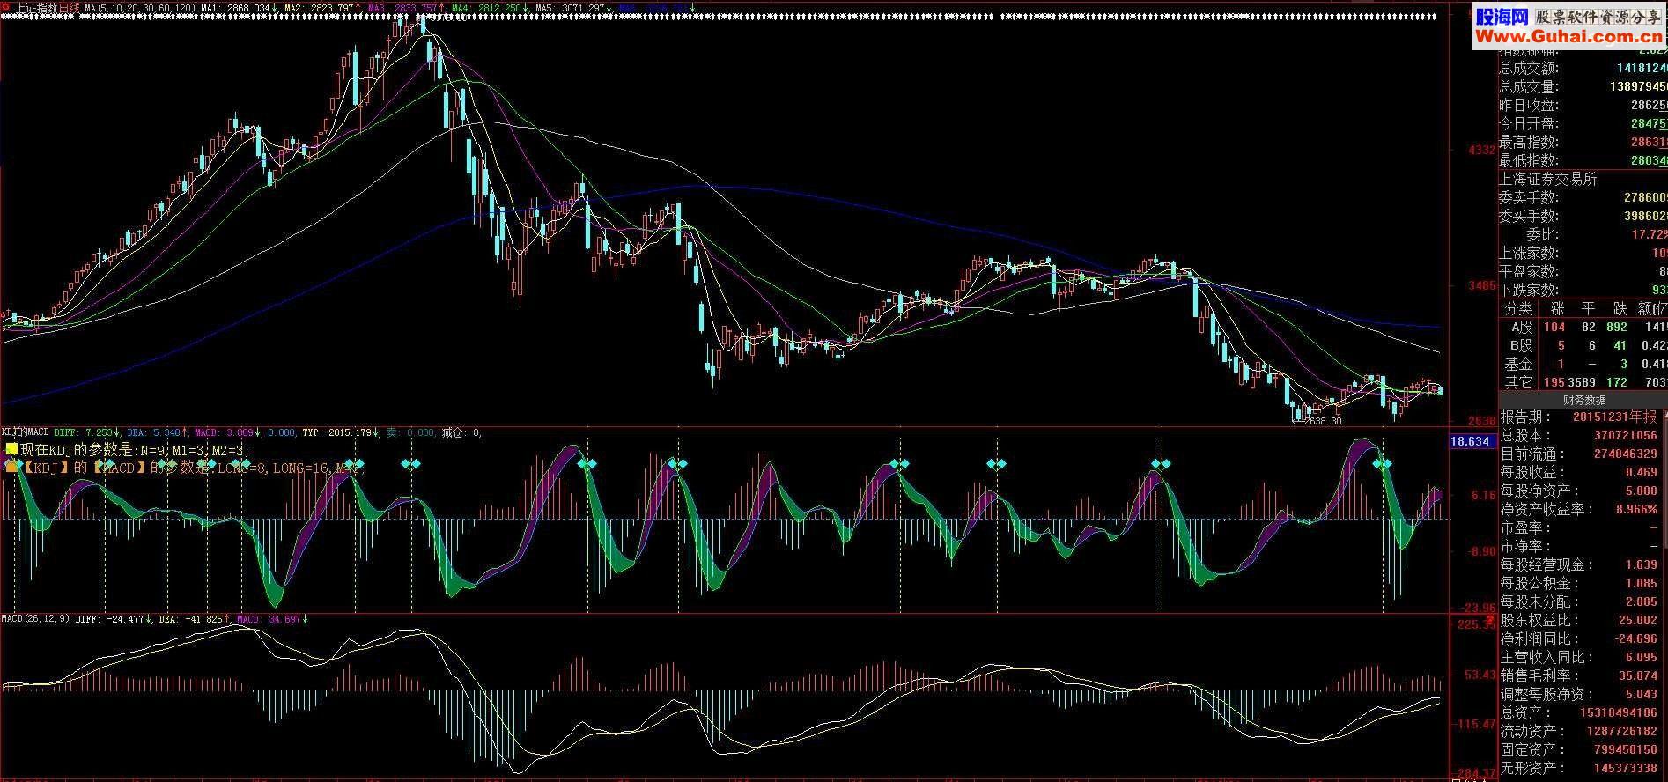Click the 平盘家数 row

(1583, 271)
